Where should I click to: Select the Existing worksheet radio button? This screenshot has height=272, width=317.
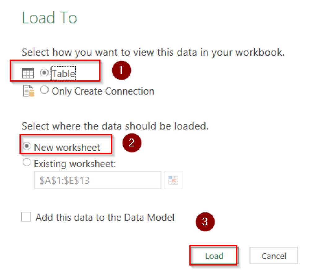26,162
